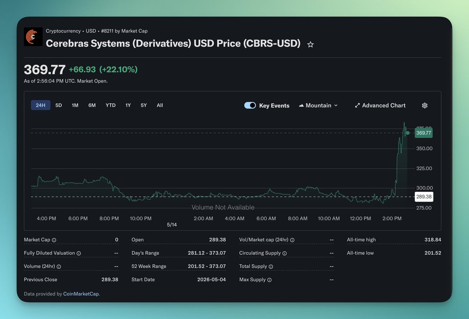Image resolution: width=469 pixels, height=319 pixels.
Task: Click the 5/14 date label on chart axis
Action: tap(172, 225)
